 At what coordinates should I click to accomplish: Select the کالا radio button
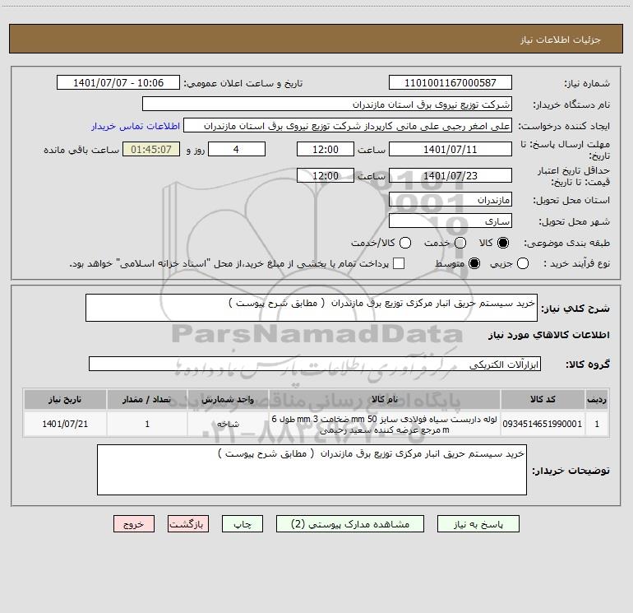point(503,243)
